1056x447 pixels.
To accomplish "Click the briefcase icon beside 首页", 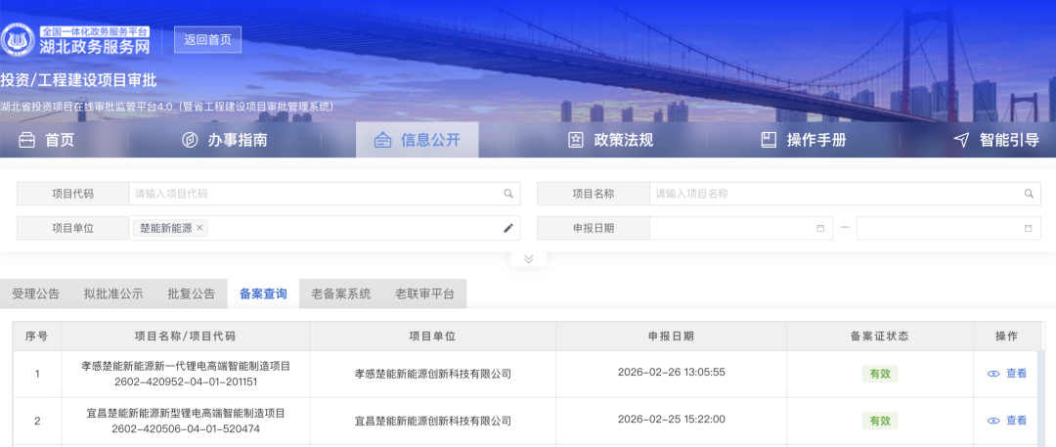I will (27, 140).
